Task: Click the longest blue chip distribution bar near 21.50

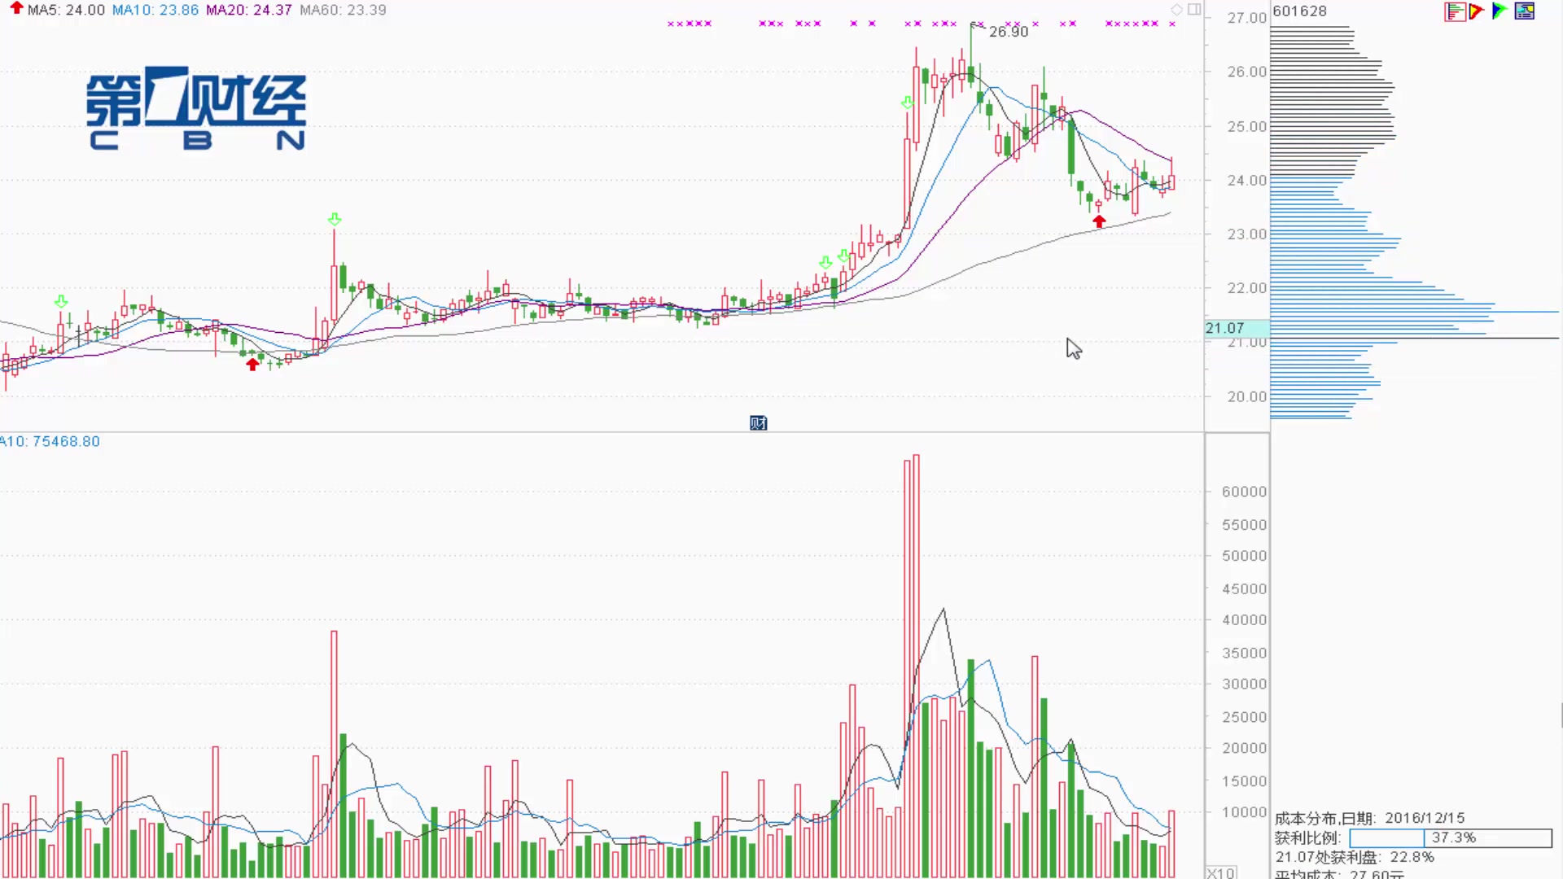Action: pyautogui.click(x=1414, y=312)
